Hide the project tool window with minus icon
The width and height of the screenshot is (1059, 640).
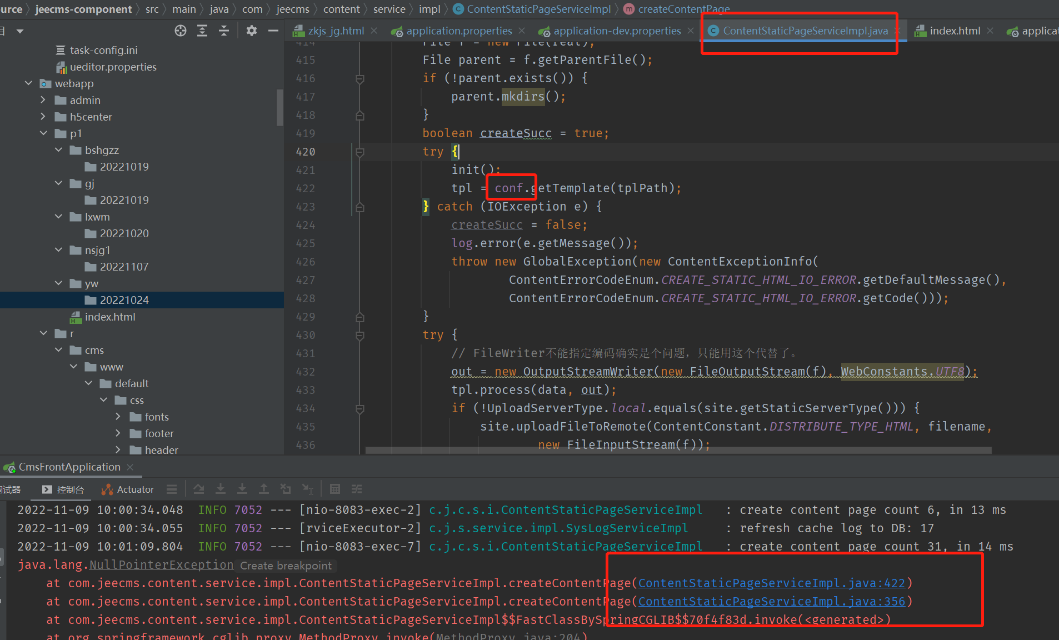[273, 31]
